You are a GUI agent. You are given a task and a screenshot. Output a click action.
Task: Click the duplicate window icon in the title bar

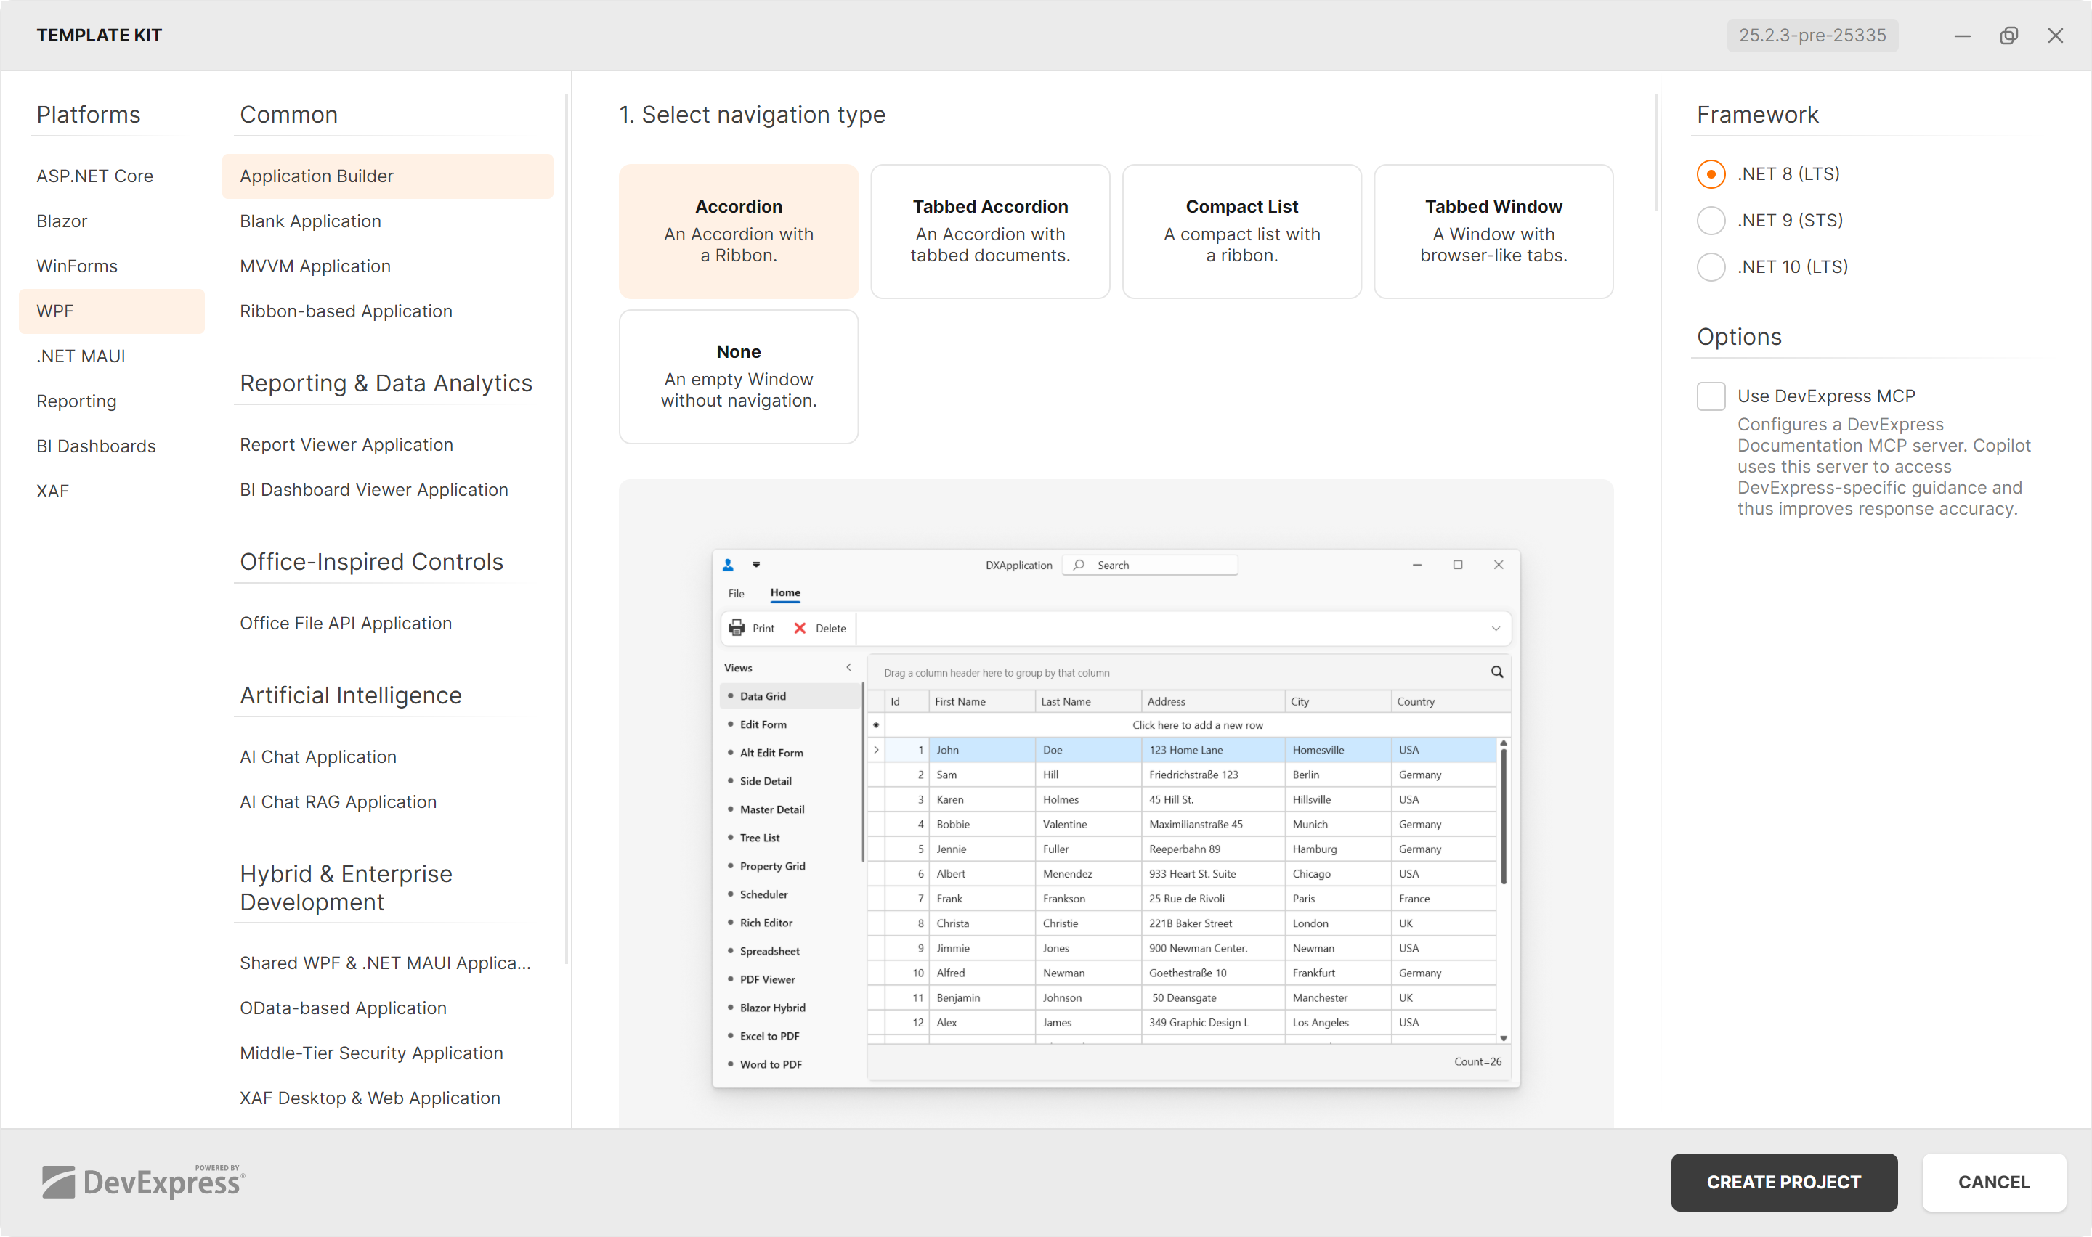pyautogui.click(x=2008, y=35)
